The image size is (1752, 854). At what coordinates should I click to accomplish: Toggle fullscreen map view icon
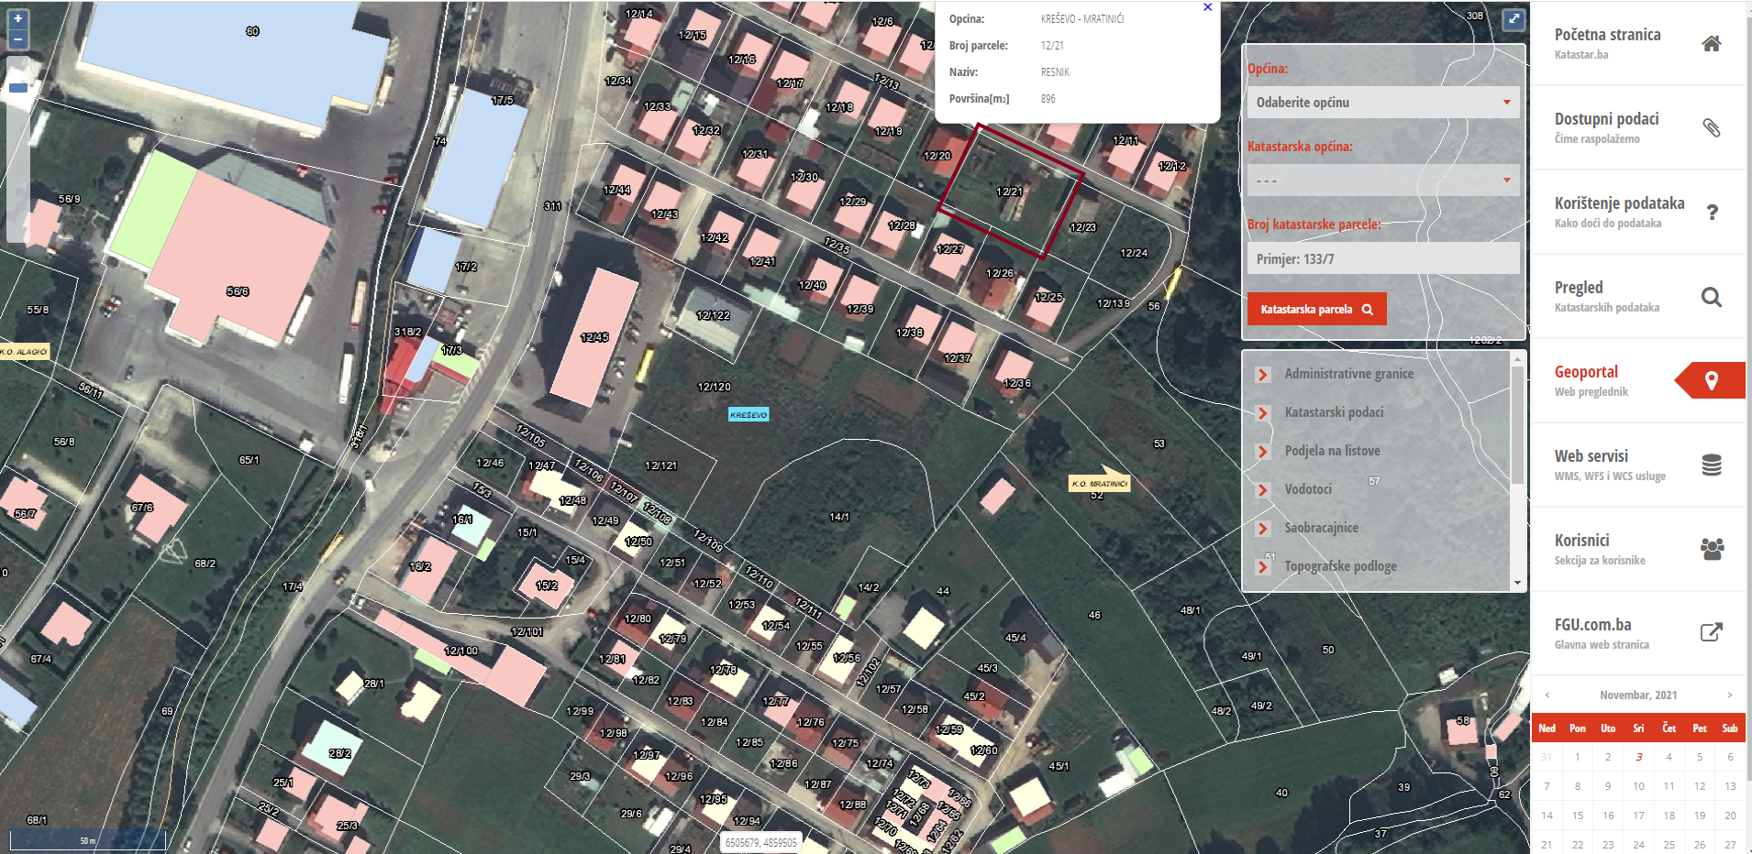click(x=1513, y=19)
